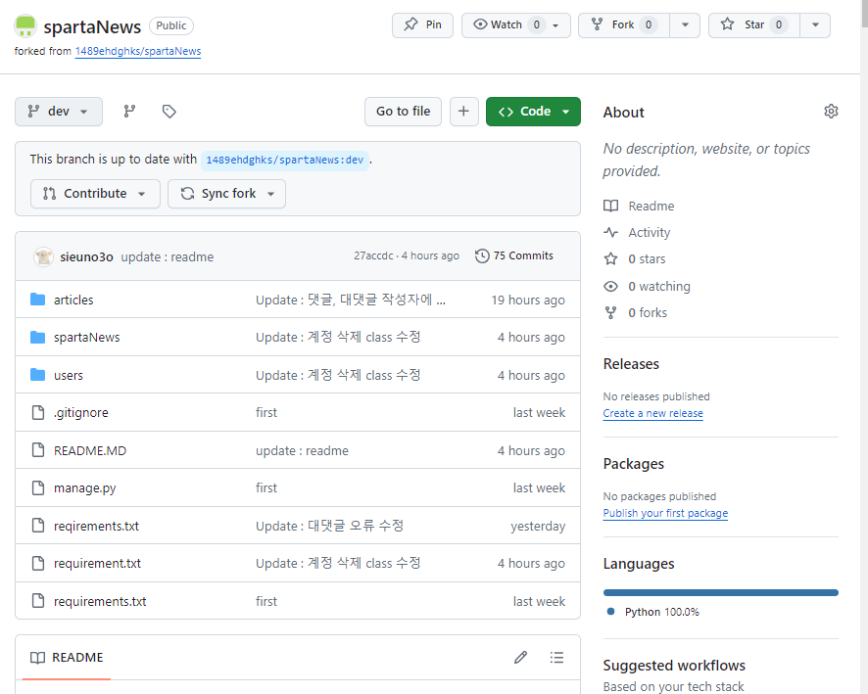Viewport: 868px width, 694px height.
Task: Open the tags icon
Action: 169,112
